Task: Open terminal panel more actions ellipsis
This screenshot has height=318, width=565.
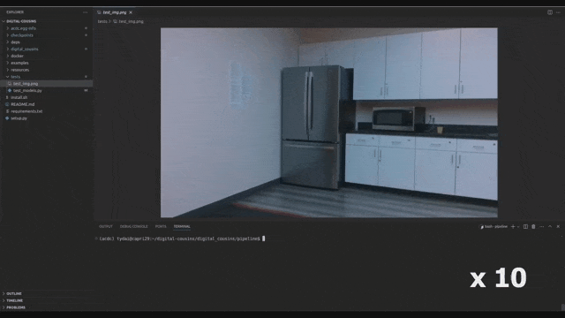Action: point(541,226)
